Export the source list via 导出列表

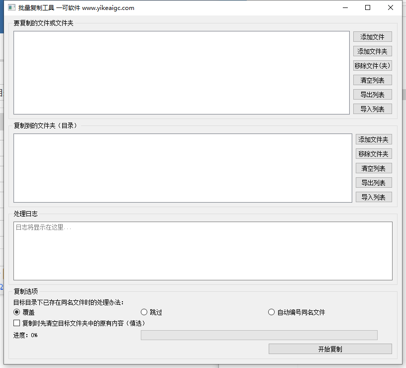coord(372,95)
